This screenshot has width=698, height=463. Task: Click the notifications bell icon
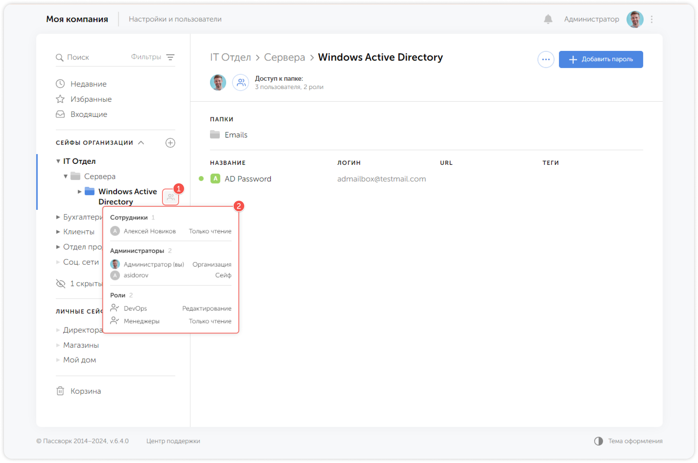click(548, 19)
